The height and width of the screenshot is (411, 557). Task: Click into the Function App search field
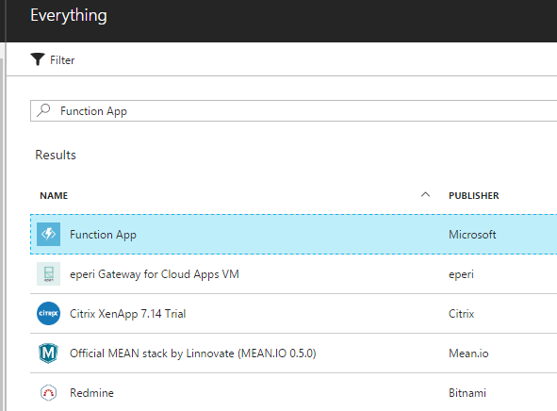pos(293,111)
